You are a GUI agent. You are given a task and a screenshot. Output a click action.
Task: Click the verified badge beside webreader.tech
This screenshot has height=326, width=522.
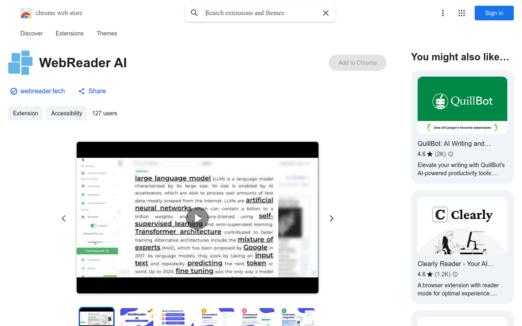point(14,91)
